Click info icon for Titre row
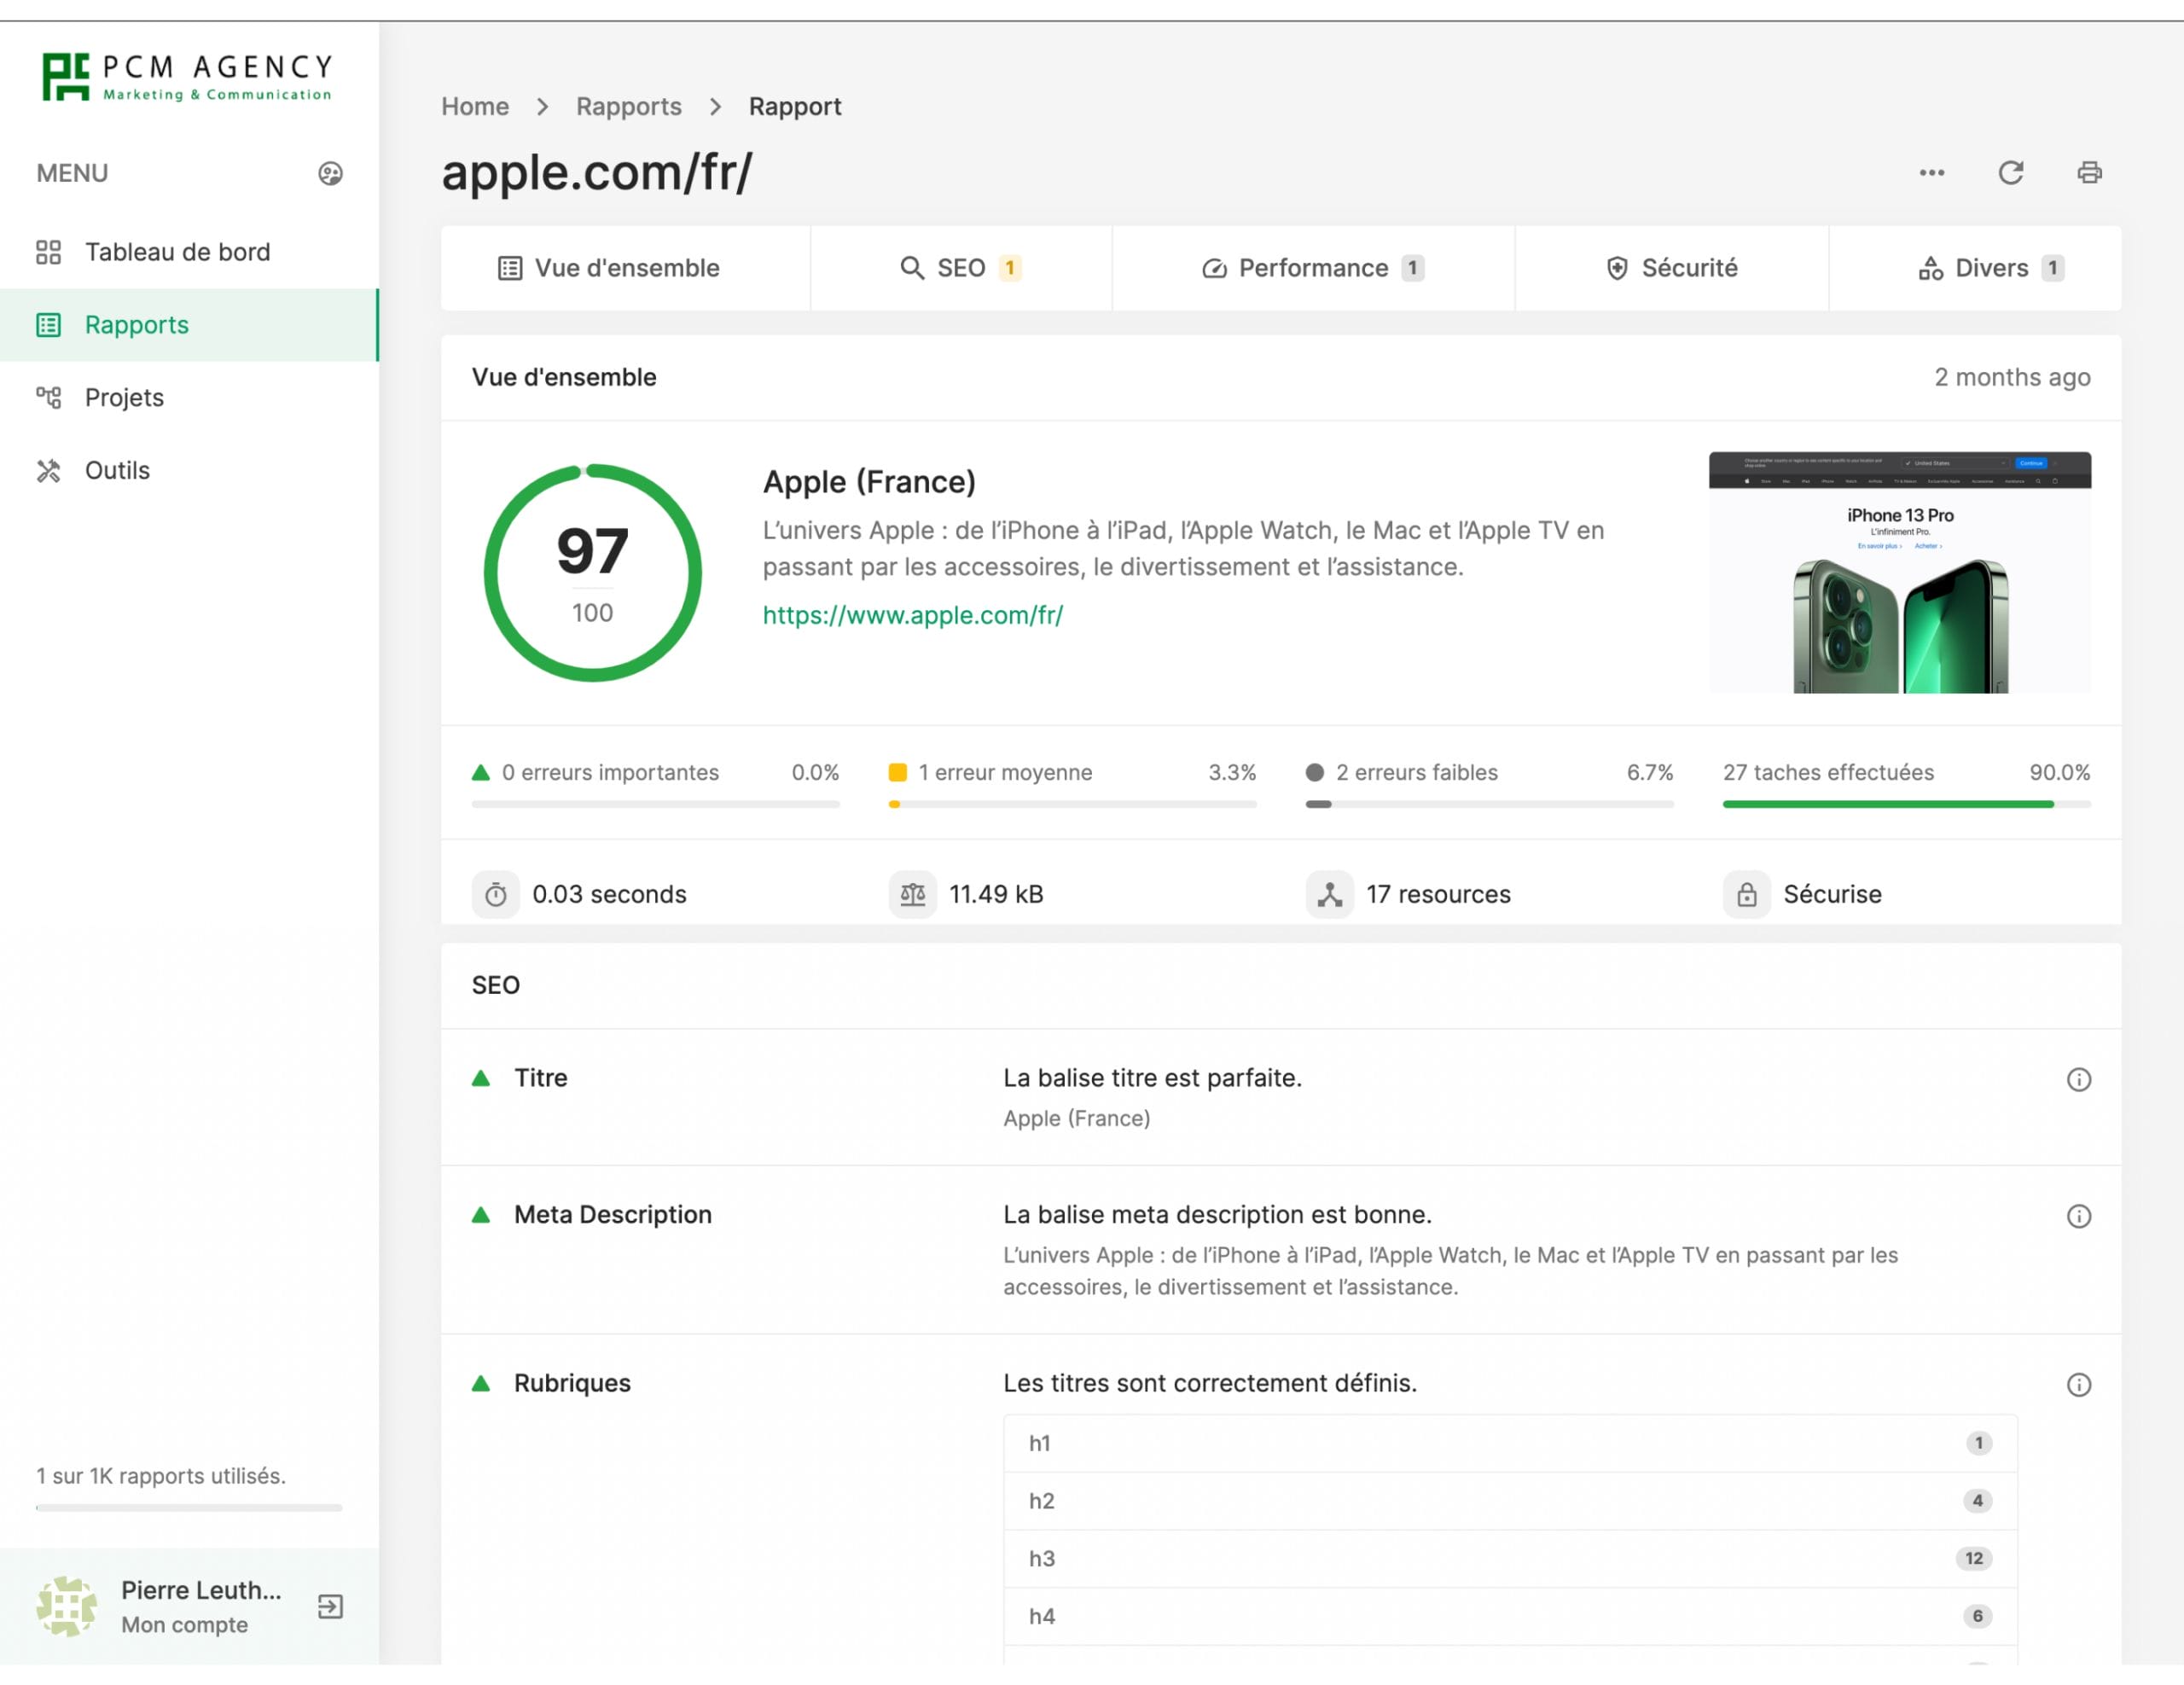This screenshot has height=1685, width=2184. [2078, 1079]
